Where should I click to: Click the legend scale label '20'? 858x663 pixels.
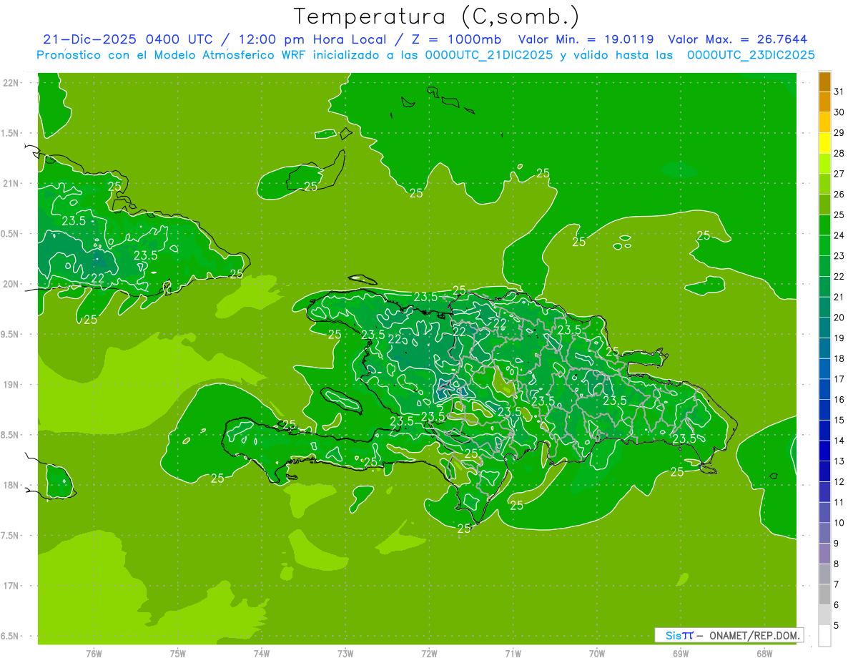pos(839,317)
